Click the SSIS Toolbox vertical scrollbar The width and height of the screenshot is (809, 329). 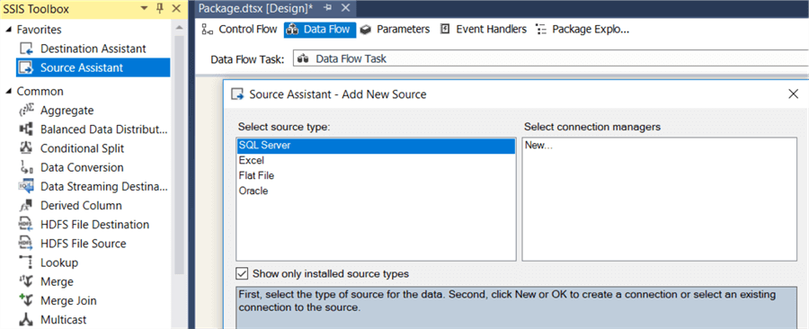pyautogui.click(x=179, y=155)
